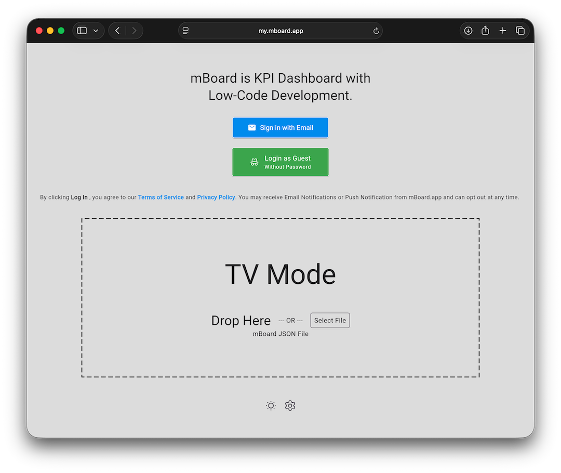The height and width of the screenshot is (473, 561).
Task: Click the browser back arrow
Action: pos(117,30)
